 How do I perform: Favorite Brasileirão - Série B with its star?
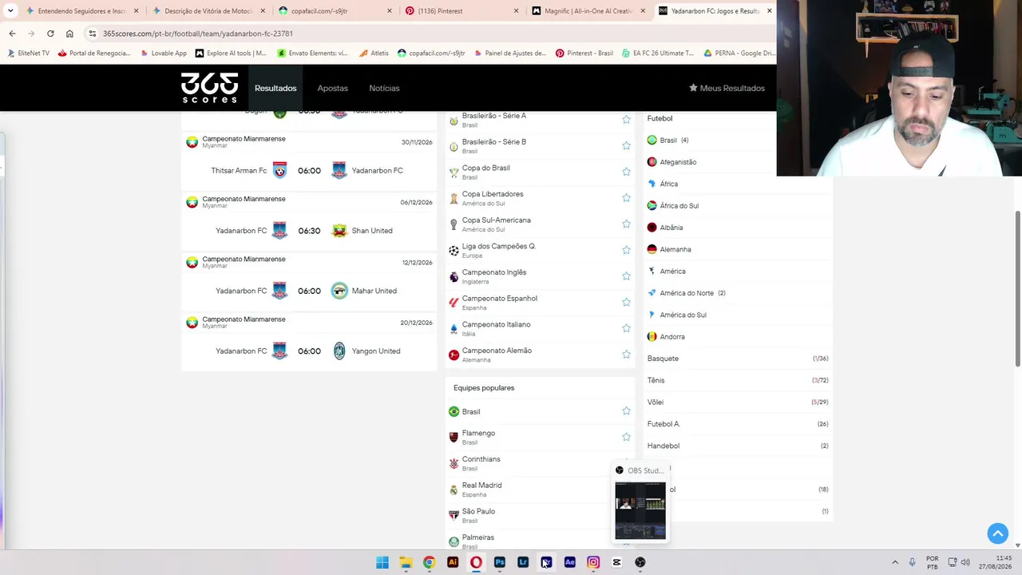coord(626,145)
